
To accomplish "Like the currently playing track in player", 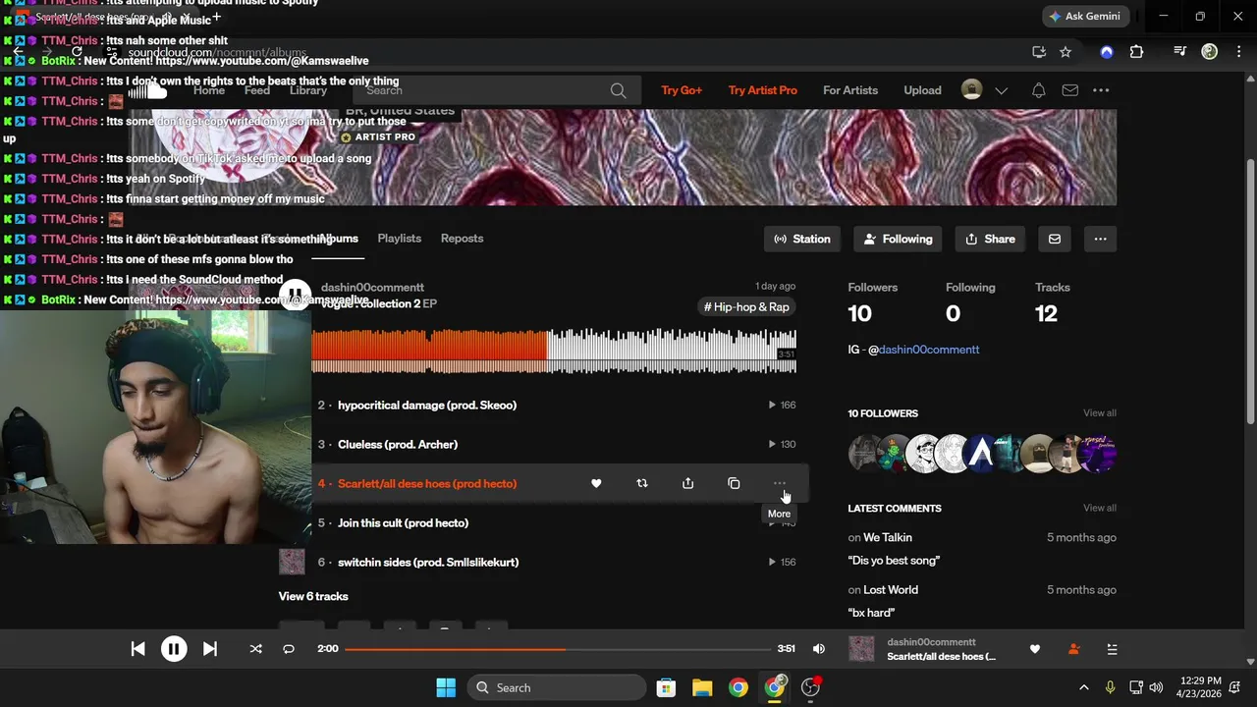I will click(1035, 649).
